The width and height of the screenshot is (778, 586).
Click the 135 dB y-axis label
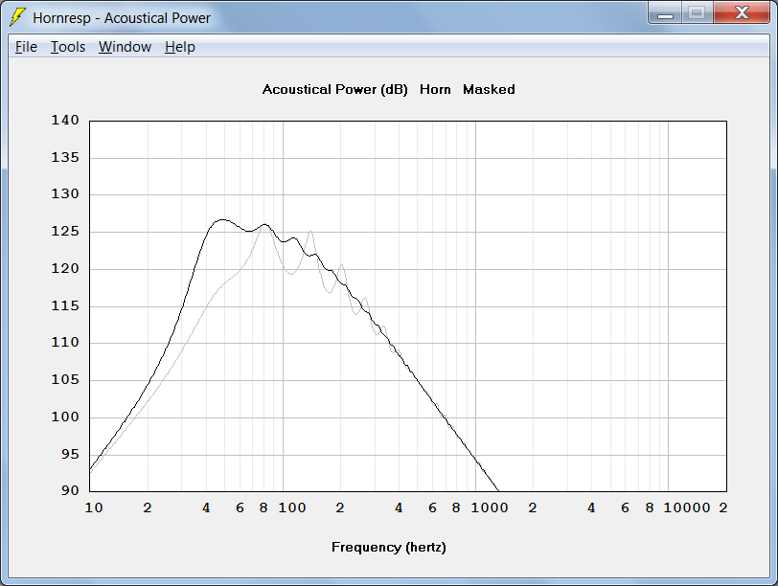coord(65,158)
